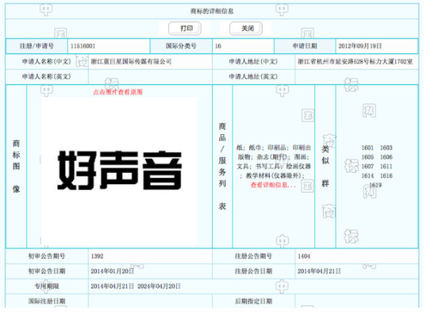
Task: Select similar group code 1614
Action: click(368, 176)
